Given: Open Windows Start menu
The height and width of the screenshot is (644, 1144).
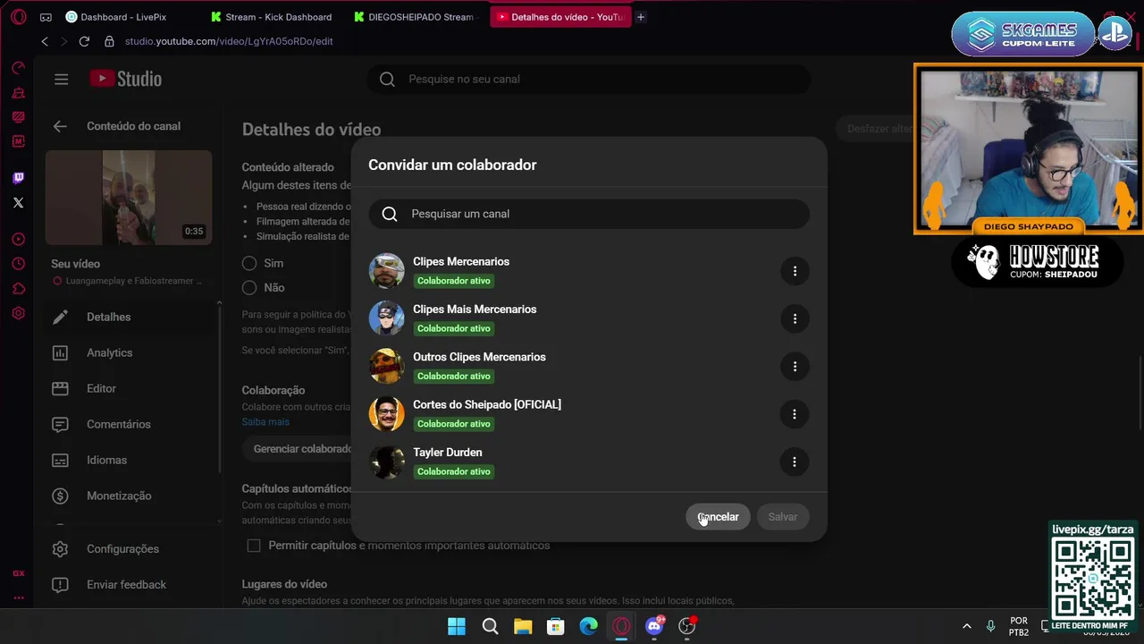Looking at the screenshot, I should tap(456, 626).
